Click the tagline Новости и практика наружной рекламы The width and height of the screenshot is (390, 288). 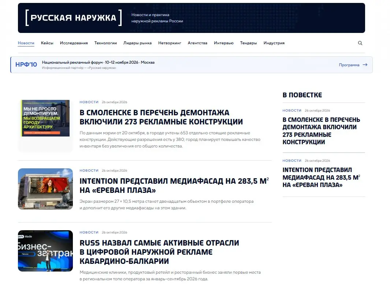[157, 18]
